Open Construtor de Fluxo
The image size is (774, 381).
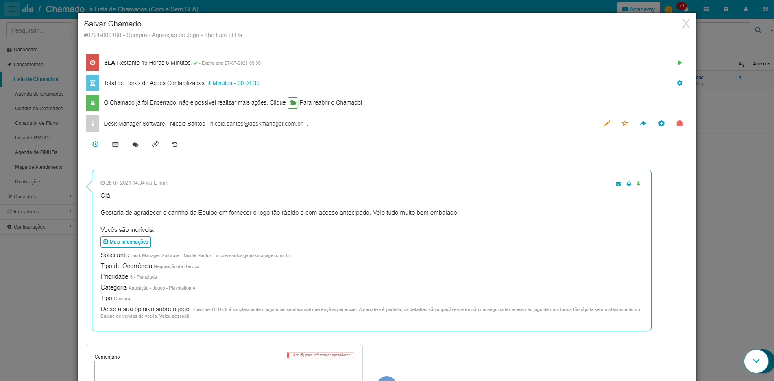tap(37, 123)
